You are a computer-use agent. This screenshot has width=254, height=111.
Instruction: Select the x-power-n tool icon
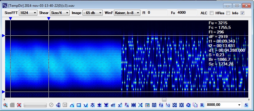coord(120,105)
